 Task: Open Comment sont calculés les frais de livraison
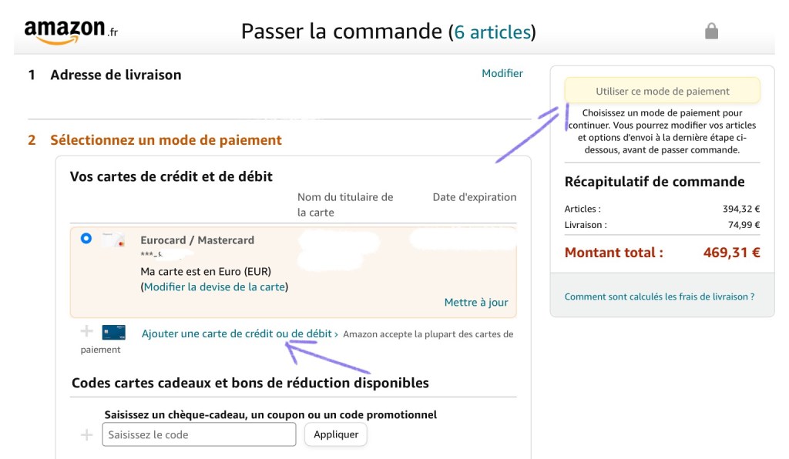659,297
